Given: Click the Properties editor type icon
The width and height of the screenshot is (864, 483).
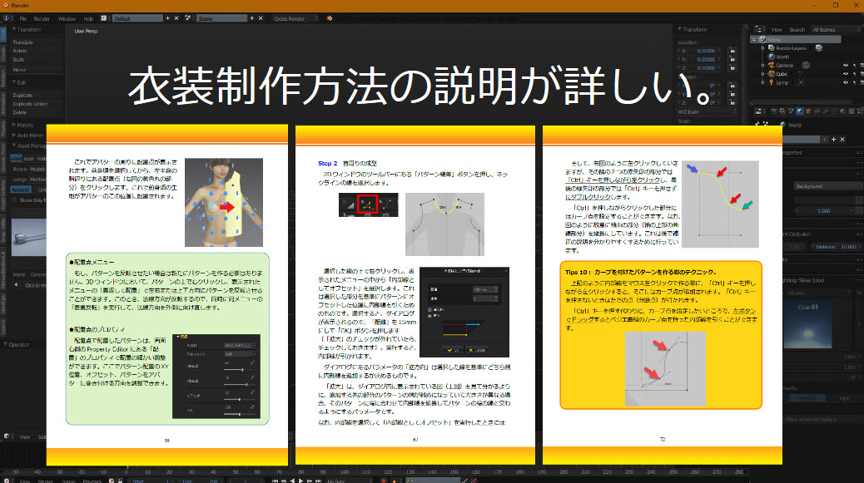Looking at the screenshot, I should click(x=759, y=111).
